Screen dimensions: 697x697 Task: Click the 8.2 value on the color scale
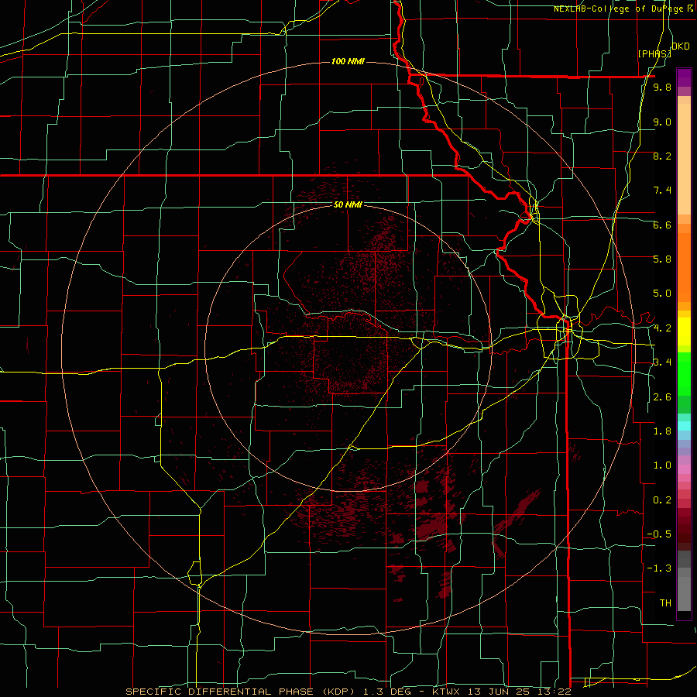pos(662,156)
